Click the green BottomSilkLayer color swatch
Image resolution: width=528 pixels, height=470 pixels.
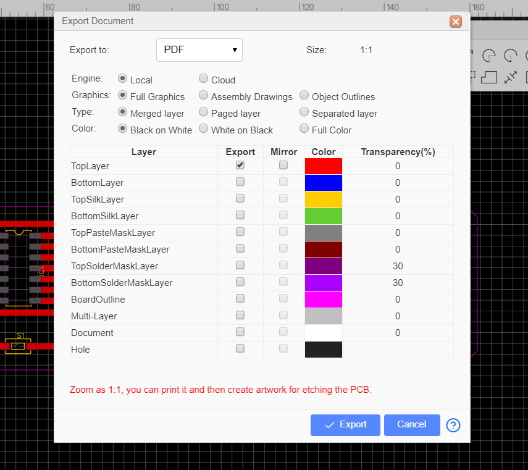(324, 216)
